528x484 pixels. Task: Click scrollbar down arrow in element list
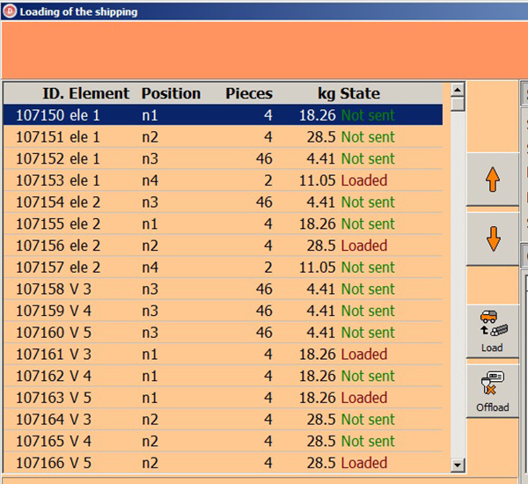458,466
